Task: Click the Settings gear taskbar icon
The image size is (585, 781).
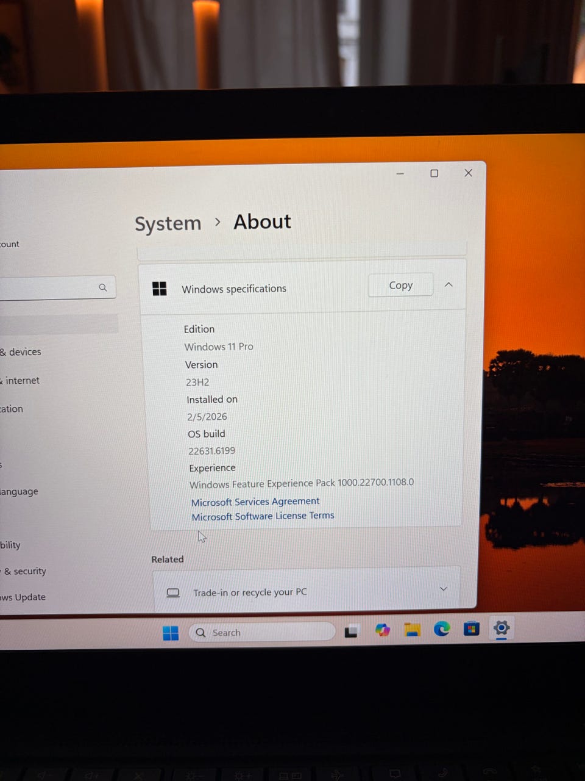Action: pos(502,627)
